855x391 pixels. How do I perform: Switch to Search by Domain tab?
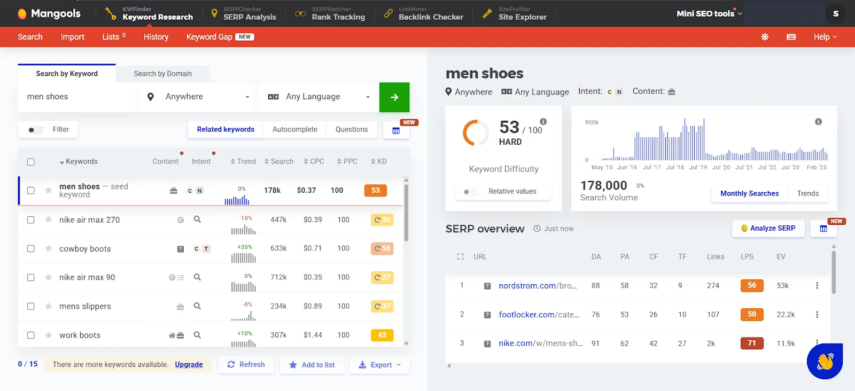click(162, 74)
